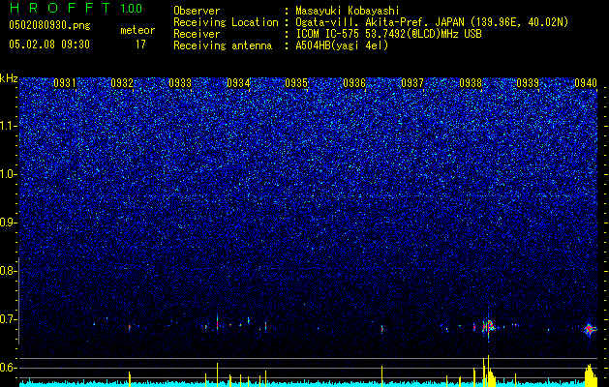Click the Receiving Location value text
This screenshot has height=387, width=609.
(x=432, y=22)
